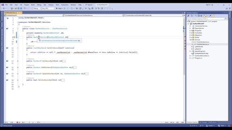The height and width of the screenshot is (130, 232).
Task: Click the Hot Reload circular arrow icon
Action: click(72, 9)
